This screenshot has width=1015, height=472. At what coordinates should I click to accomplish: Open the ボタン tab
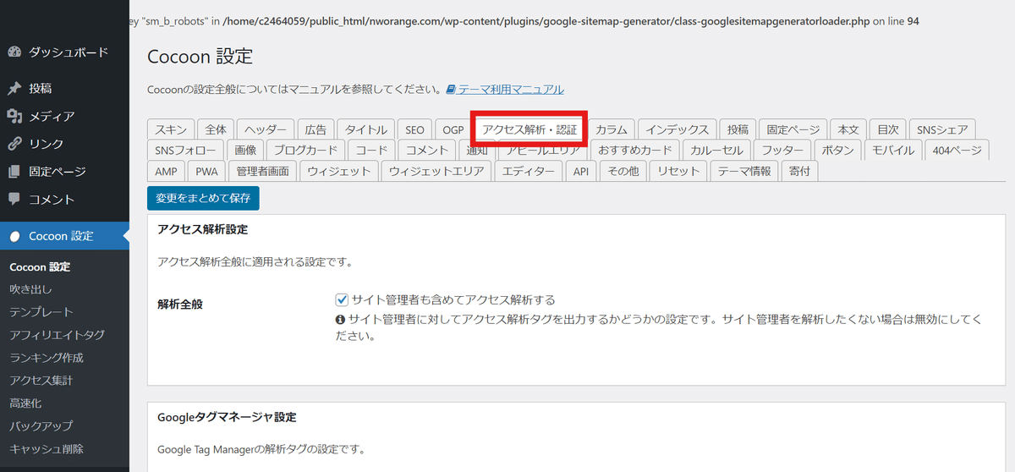(838, 151)
